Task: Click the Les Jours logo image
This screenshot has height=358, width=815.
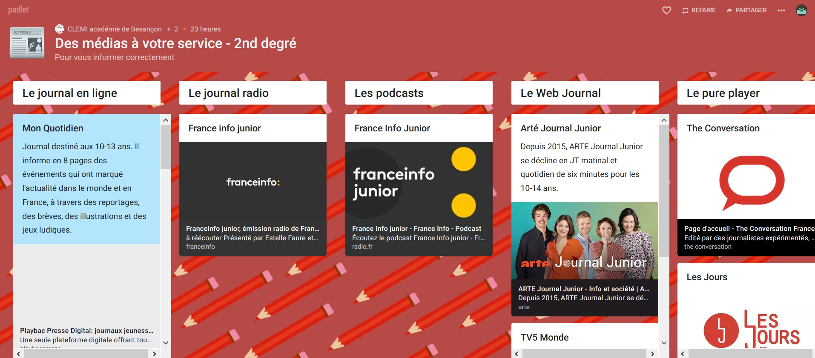Action: click(752, 330)
